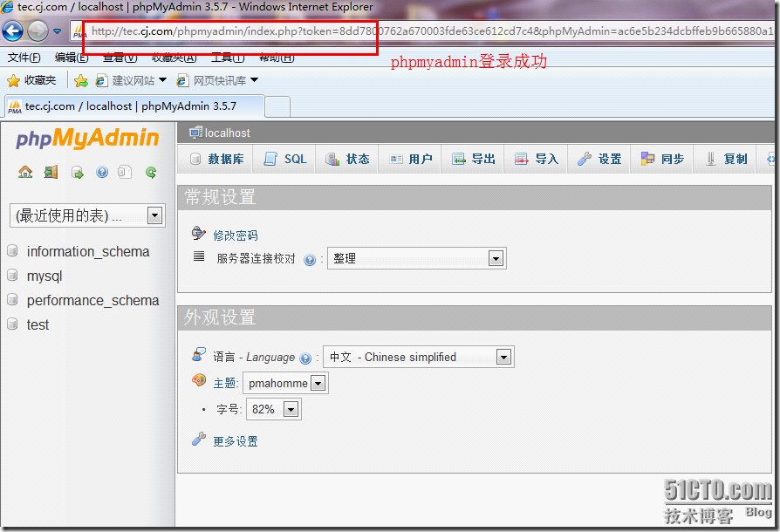Open the information_schema database
This screenshot has height=532, width=780.
[88, 251]
